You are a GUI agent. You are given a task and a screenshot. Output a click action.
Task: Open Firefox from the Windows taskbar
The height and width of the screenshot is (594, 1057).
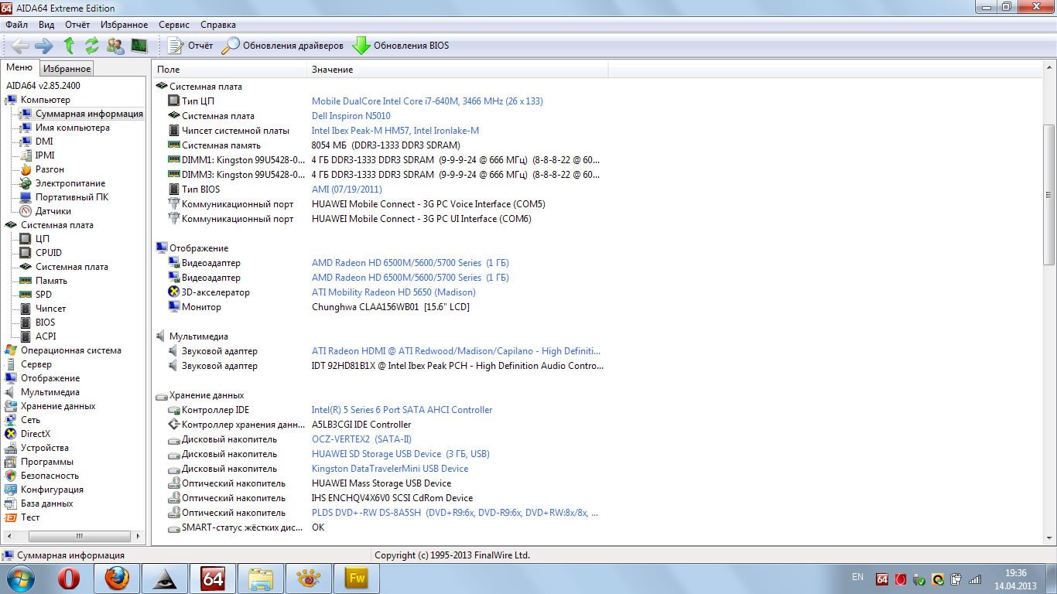pyautogui.click(x=117, y=578)
